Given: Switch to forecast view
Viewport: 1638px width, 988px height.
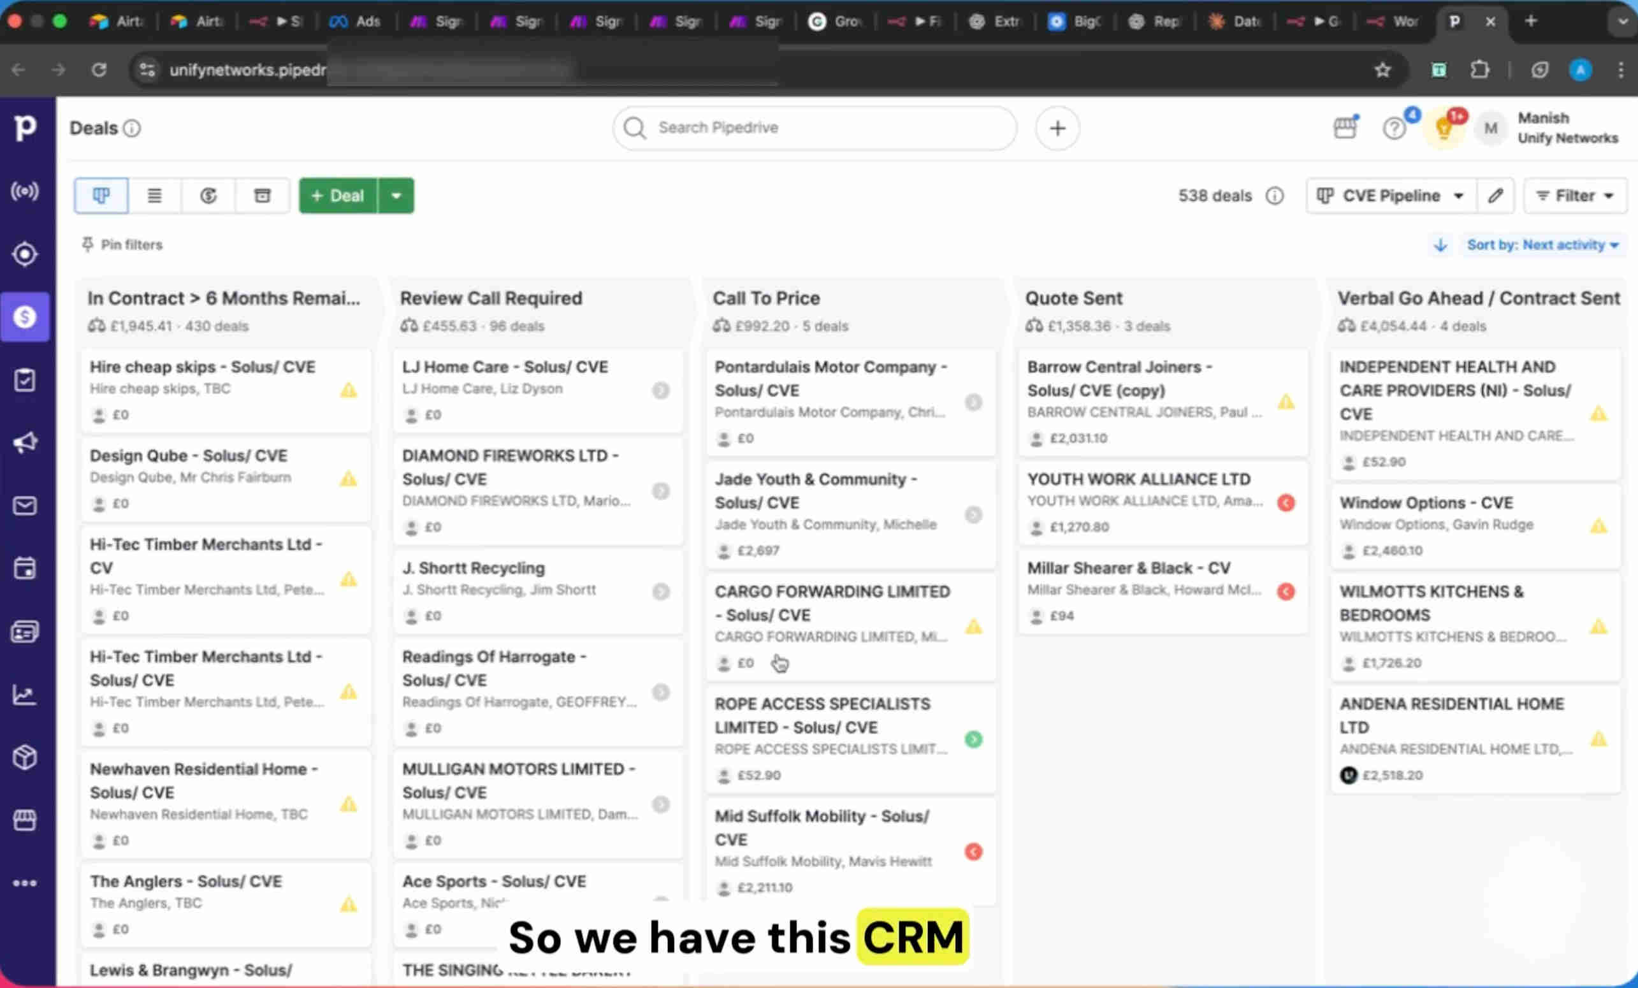Looking at the screenshot, I should click(x=208, y=196).
